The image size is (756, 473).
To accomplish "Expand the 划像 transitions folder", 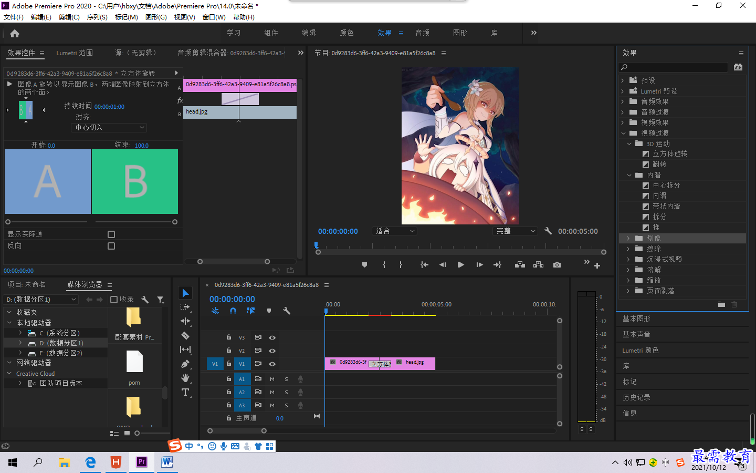I will click(x=628, y=238).
